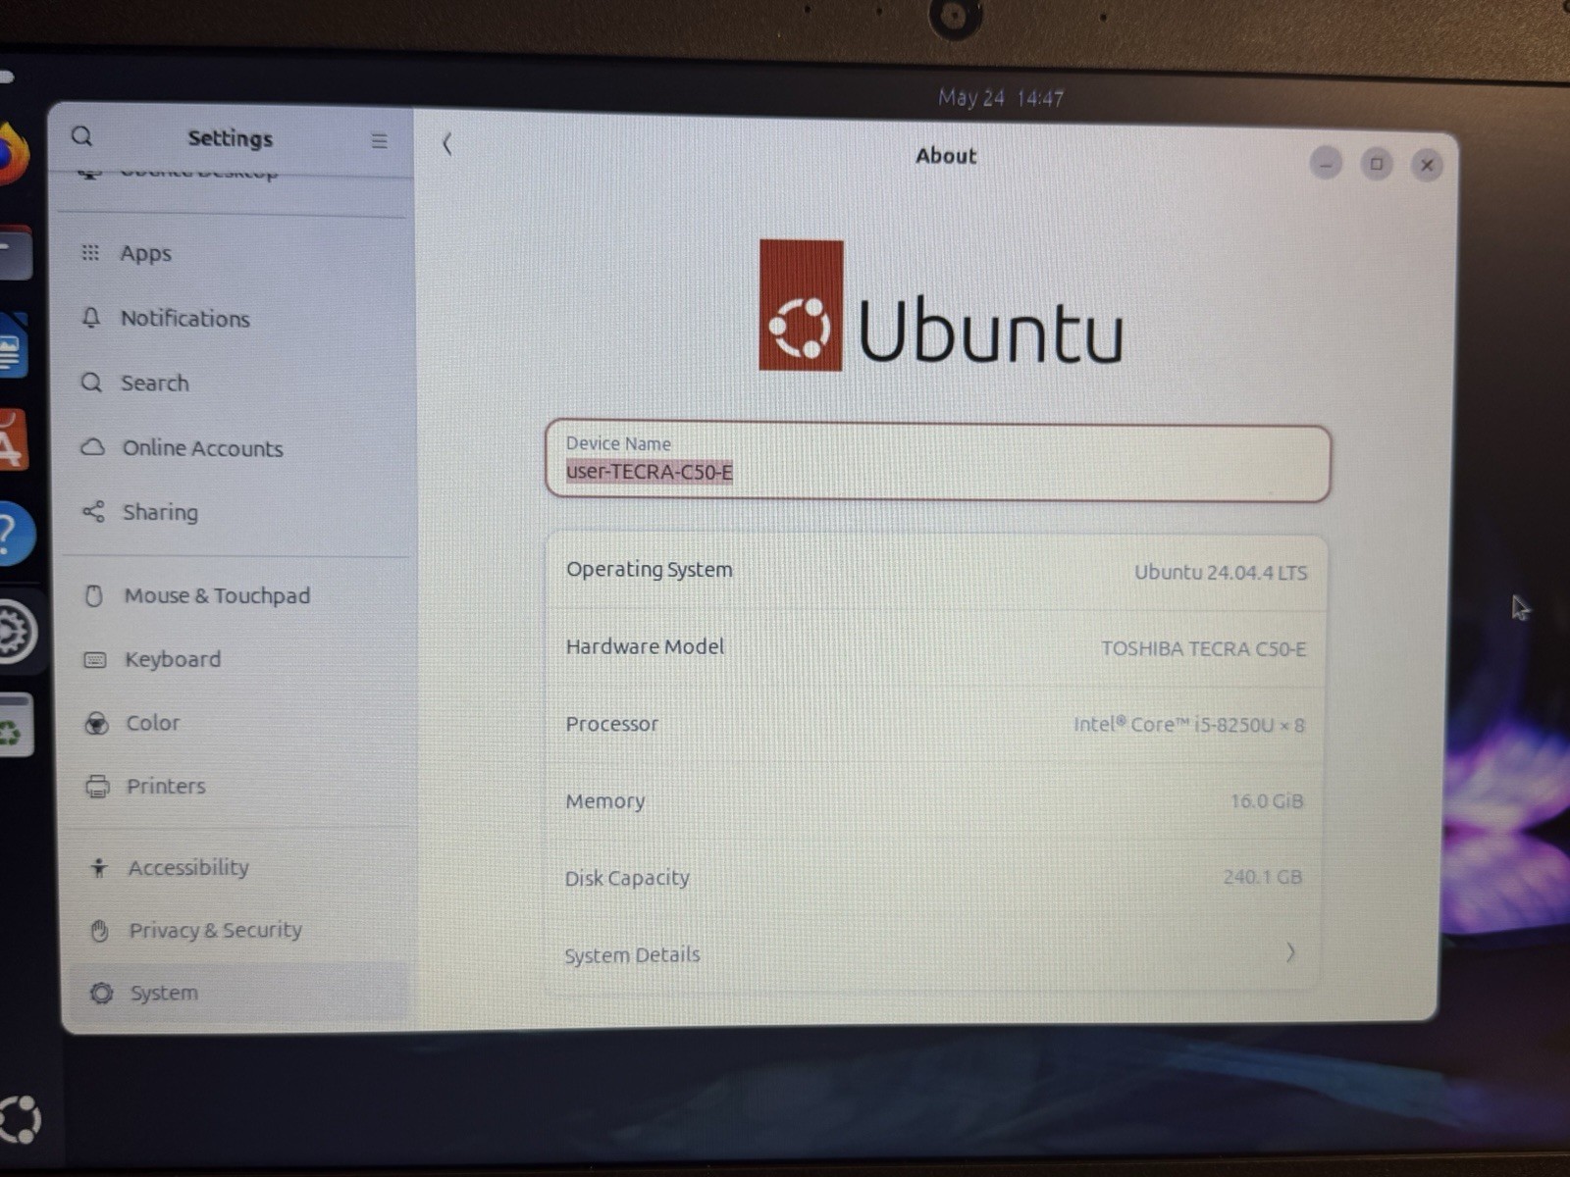Click the keyboard icon beside Keyboard
The width and height of the screenshot is (1570, 1177).
(x=95, y=659)
